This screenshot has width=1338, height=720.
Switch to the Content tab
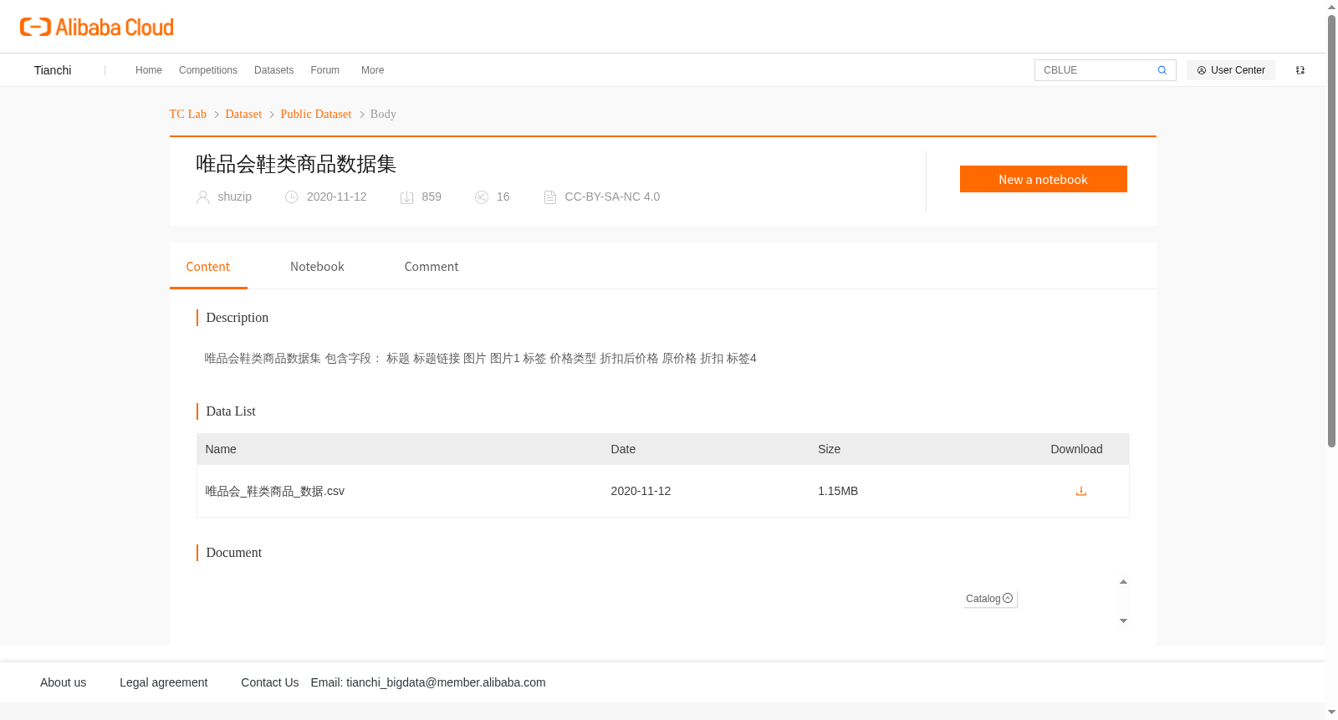pyautogui.click(x=208, y=267)
